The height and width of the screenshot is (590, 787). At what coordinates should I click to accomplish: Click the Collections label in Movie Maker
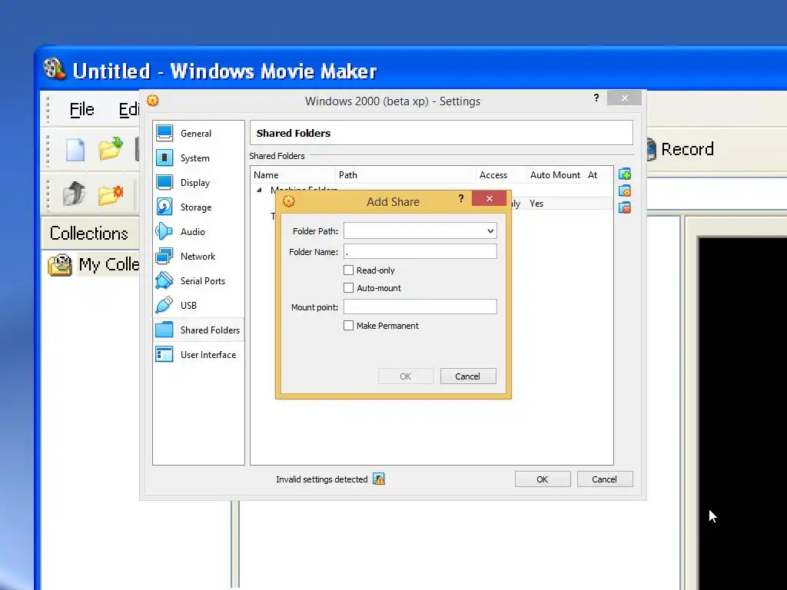click(x=89, y=234)
